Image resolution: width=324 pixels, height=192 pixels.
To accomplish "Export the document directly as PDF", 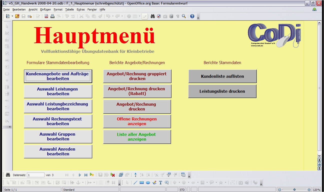I will coord(46,16).
